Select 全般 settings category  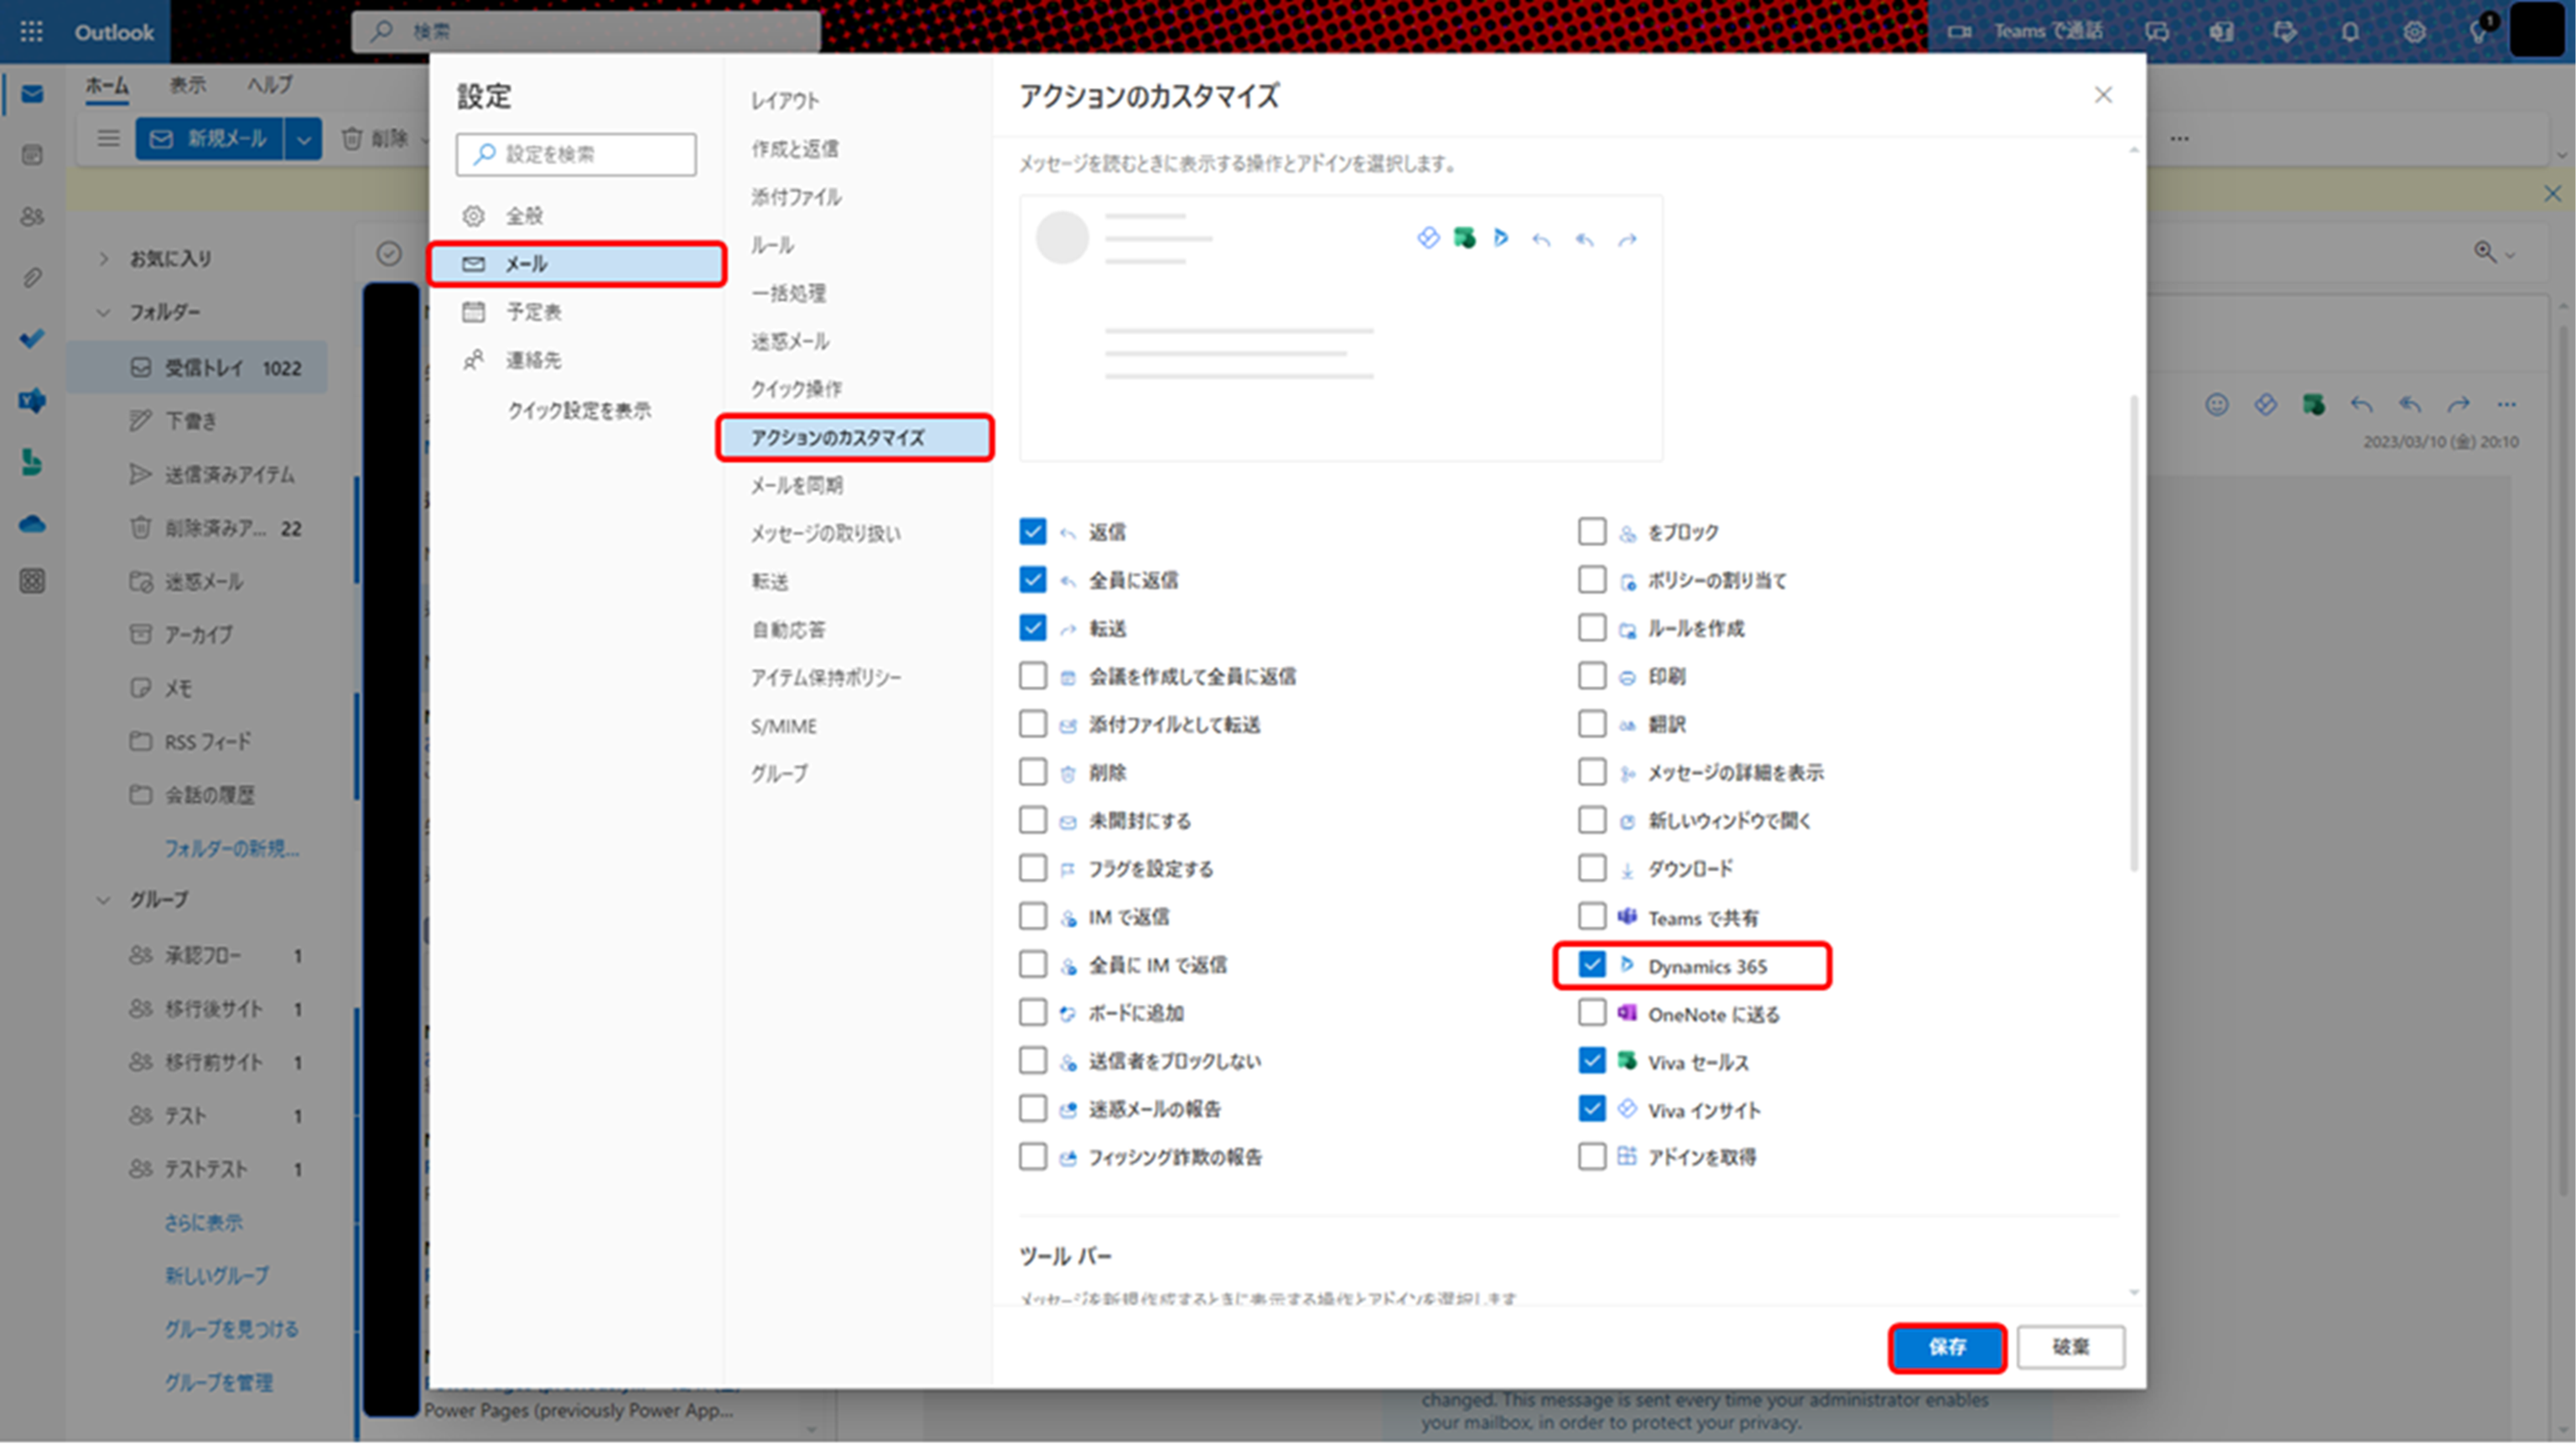click(x=577, y=216)
